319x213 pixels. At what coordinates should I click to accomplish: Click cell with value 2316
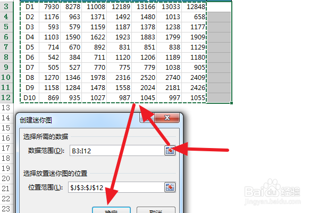(119, 77)
